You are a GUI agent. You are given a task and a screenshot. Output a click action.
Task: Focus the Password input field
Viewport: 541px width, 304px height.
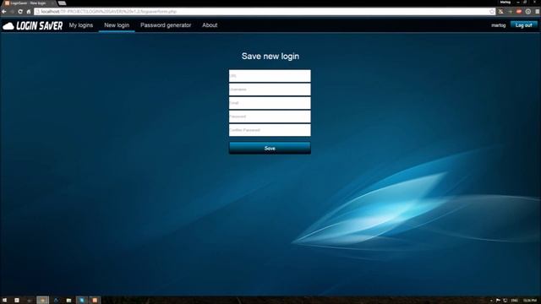point(270,117)
